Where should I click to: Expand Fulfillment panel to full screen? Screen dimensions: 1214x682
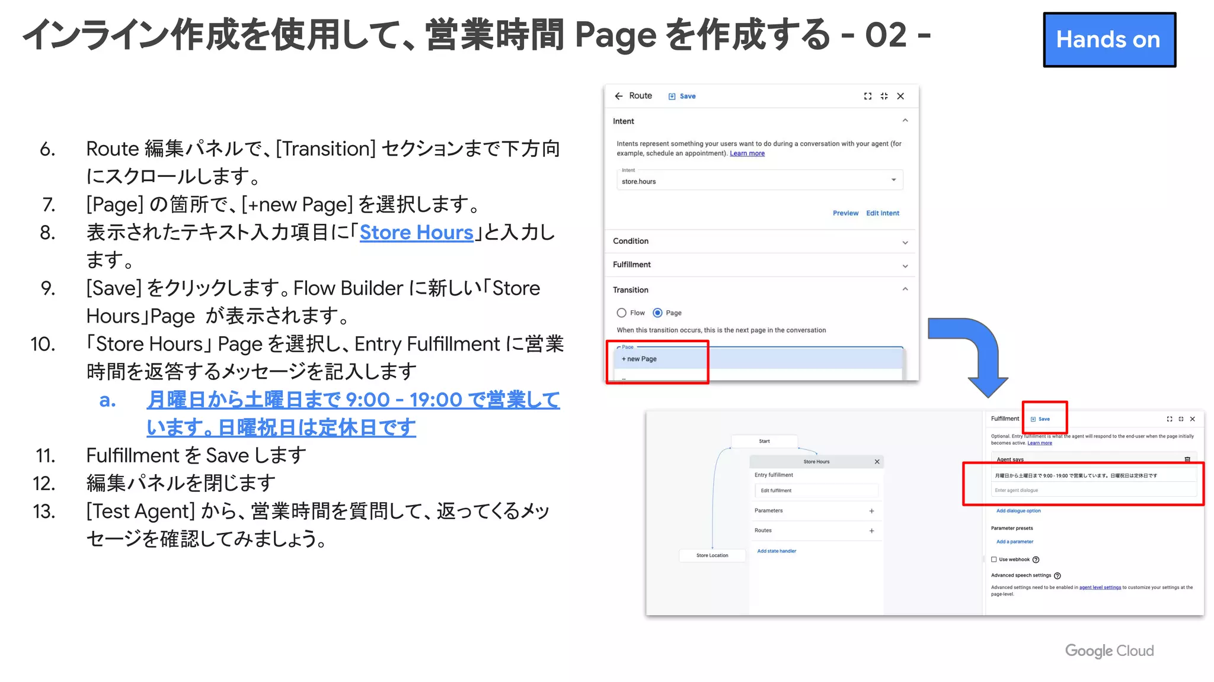click(x=1170, y=419)
